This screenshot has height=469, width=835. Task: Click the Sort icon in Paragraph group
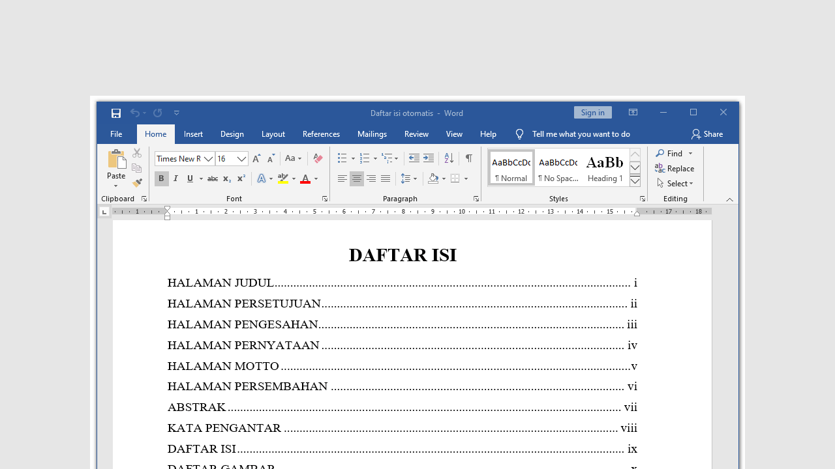point(449,158)
